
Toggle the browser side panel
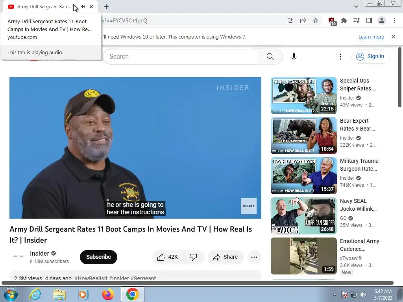tap(369, 20)
